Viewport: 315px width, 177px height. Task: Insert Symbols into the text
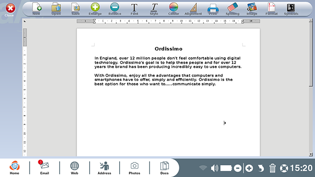(291, 9)
